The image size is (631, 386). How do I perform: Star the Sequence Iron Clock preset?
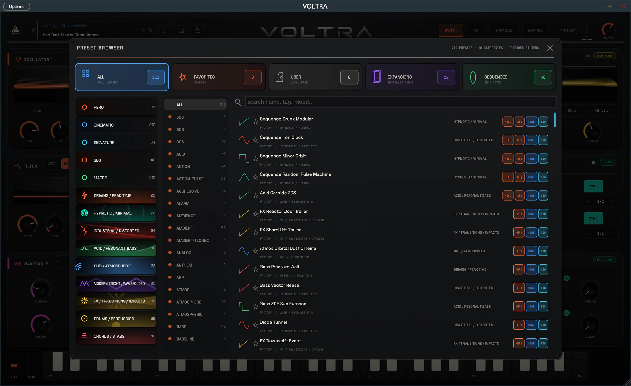click(256, 140)
